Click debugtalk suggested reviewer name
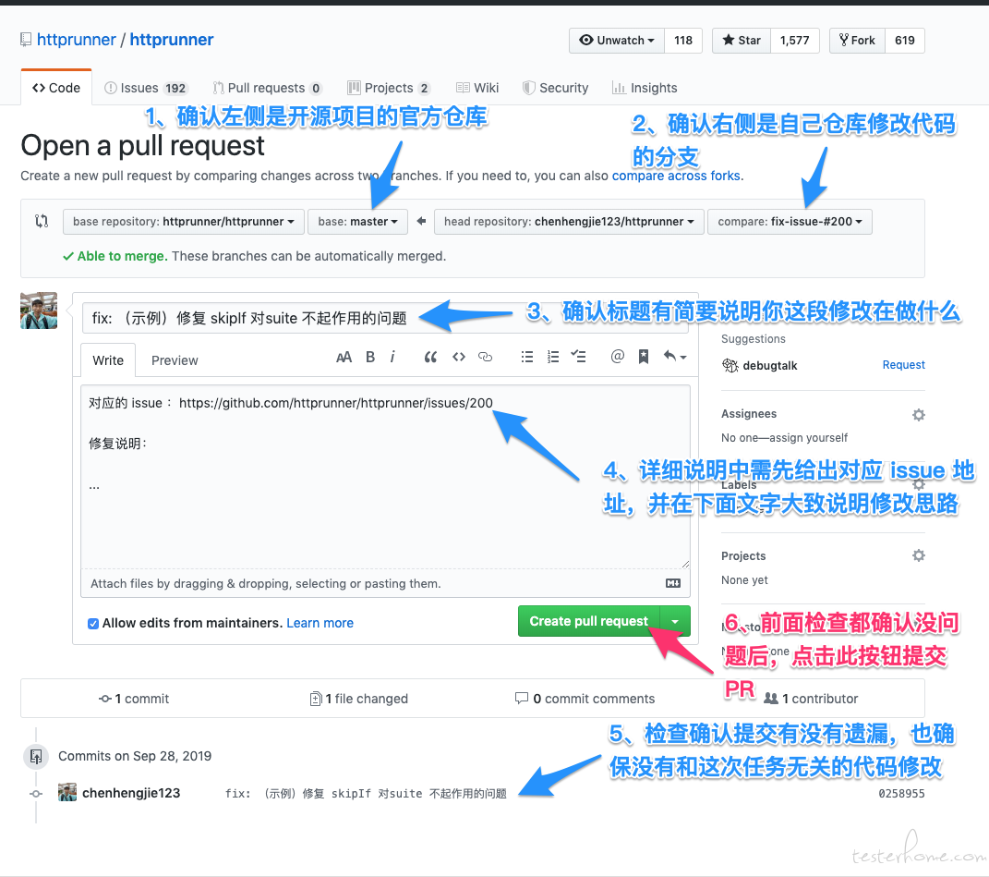This screenshot has height=877, width=989. (x=770, y=366)
